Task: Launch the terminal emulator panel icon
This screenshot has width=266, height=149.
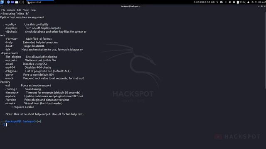Action: click(21, 2)
